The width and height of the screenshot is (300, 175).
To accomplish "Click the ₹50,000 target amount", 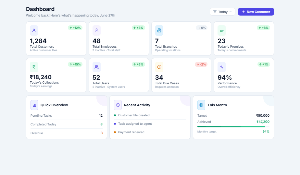I will (263, 116).
